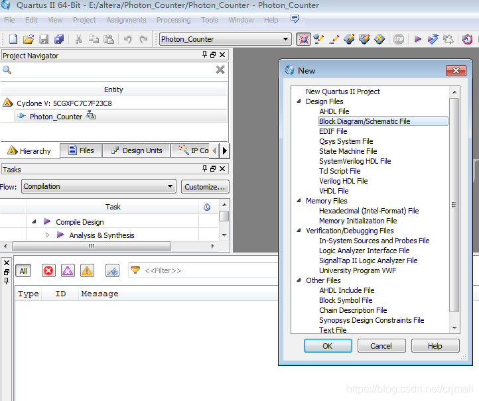The width and height of the screenshot is (479, 401).
Task: Click the Start Analysis & Synthesis checkmark icon
Action: coord(433,39)
